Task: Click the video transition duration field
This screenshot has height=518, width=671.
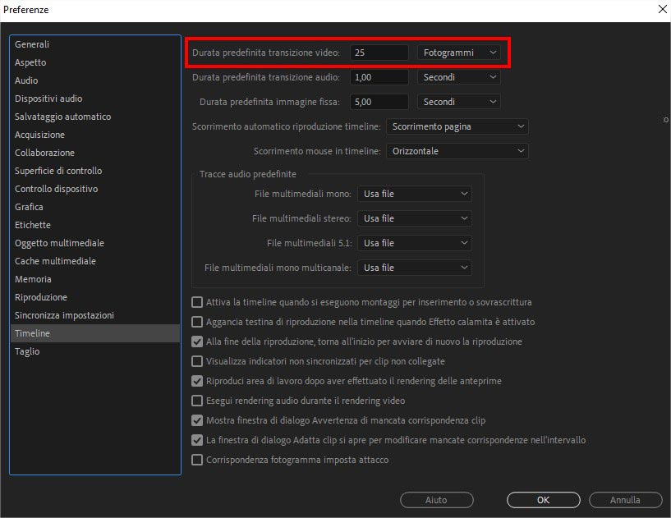Action: [379, 53]
